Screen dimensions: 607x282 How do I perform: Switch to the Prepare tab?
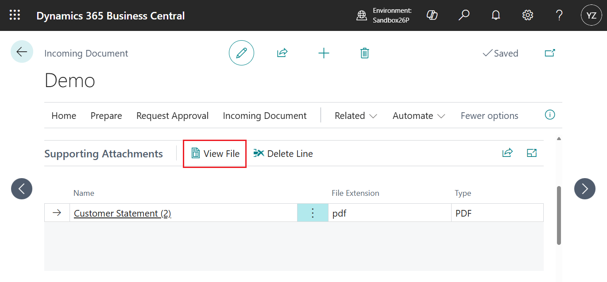[x=106, y=115]
